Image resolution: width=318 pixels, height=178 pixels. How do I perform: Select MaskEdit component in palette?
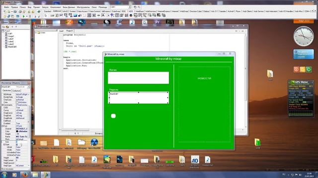(61, 15)
